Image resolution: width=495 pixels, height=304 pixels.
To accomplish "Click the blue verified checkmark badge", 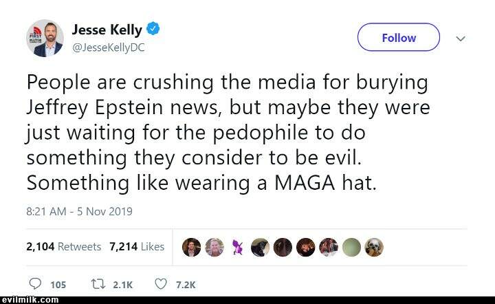I will (155, 30).
